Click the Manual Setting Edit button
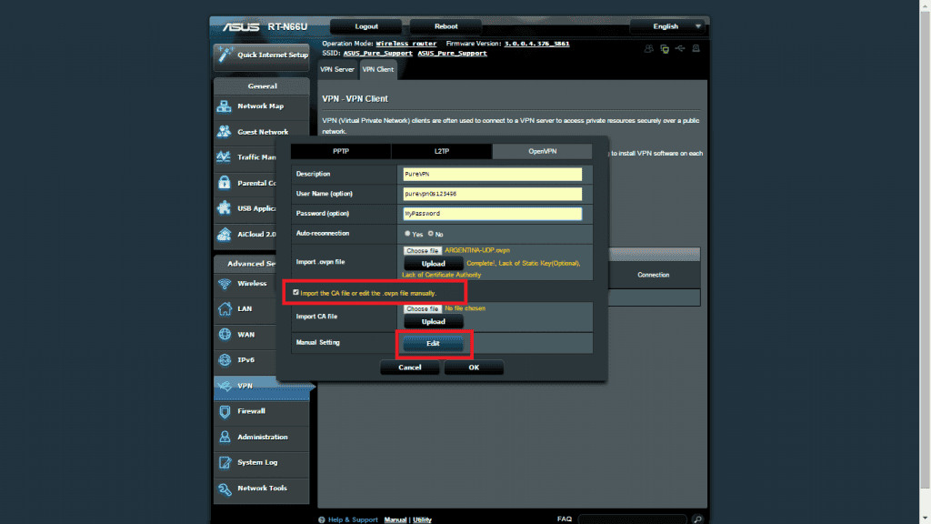This screenshot has height=524, width=931. click(x=434, y=343)
